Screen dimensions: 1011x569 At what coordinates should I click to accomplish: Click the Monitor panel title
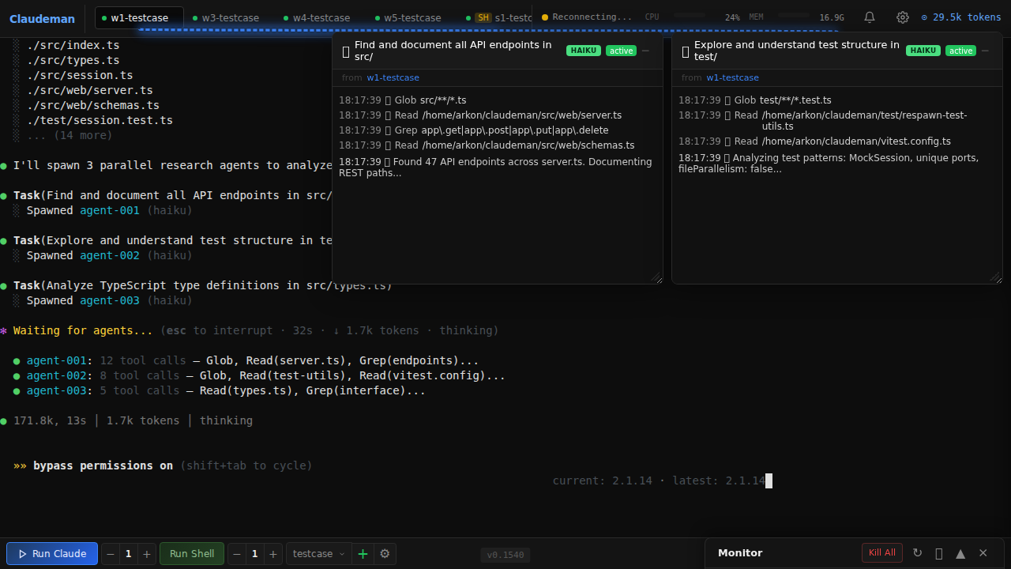pos(740,553)
